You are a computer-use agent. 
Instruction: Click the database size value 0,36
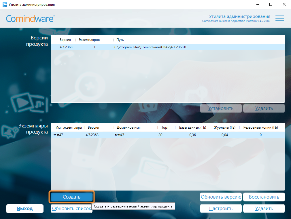192,135
